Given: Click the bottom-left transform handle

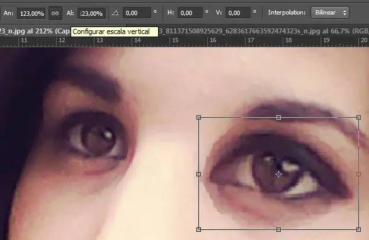Looking at the screenshot, I should click(x=198, y=229).
